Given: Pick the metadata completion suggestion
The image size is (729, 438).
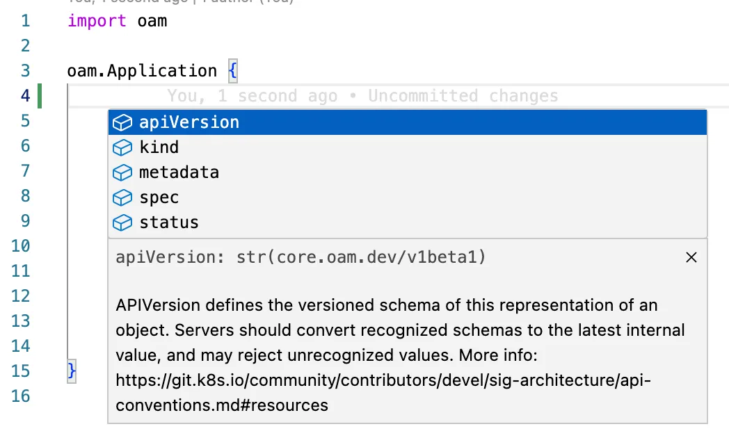Looking at the screenshot, I should tap(179, 173).
